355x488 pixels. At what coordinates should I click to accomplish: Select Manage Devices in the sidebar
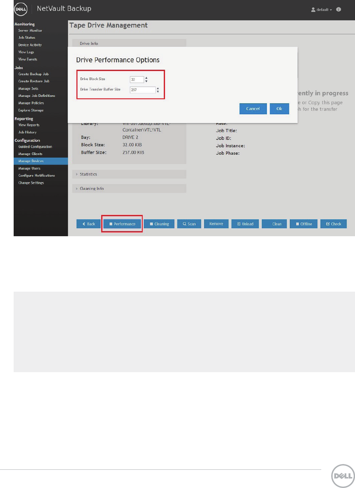pos(41,161)
